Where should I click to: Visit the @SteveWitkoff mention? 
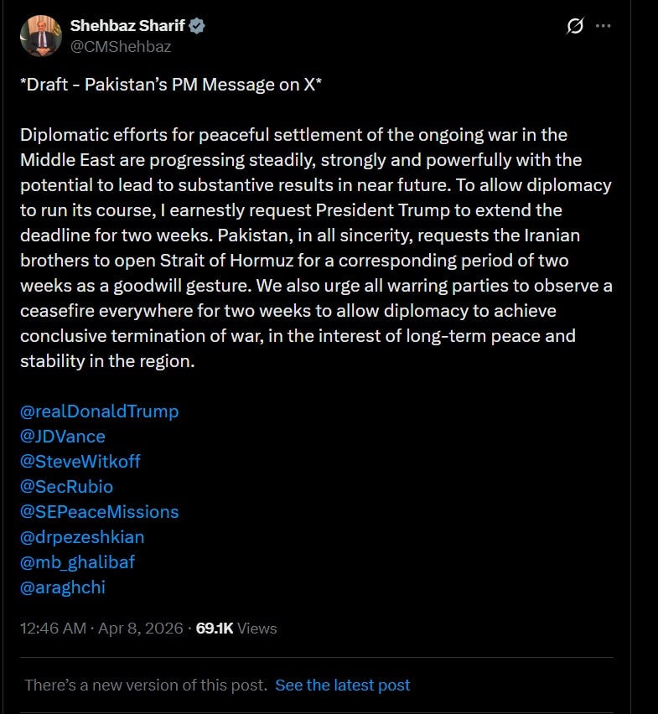coord(80,462)
